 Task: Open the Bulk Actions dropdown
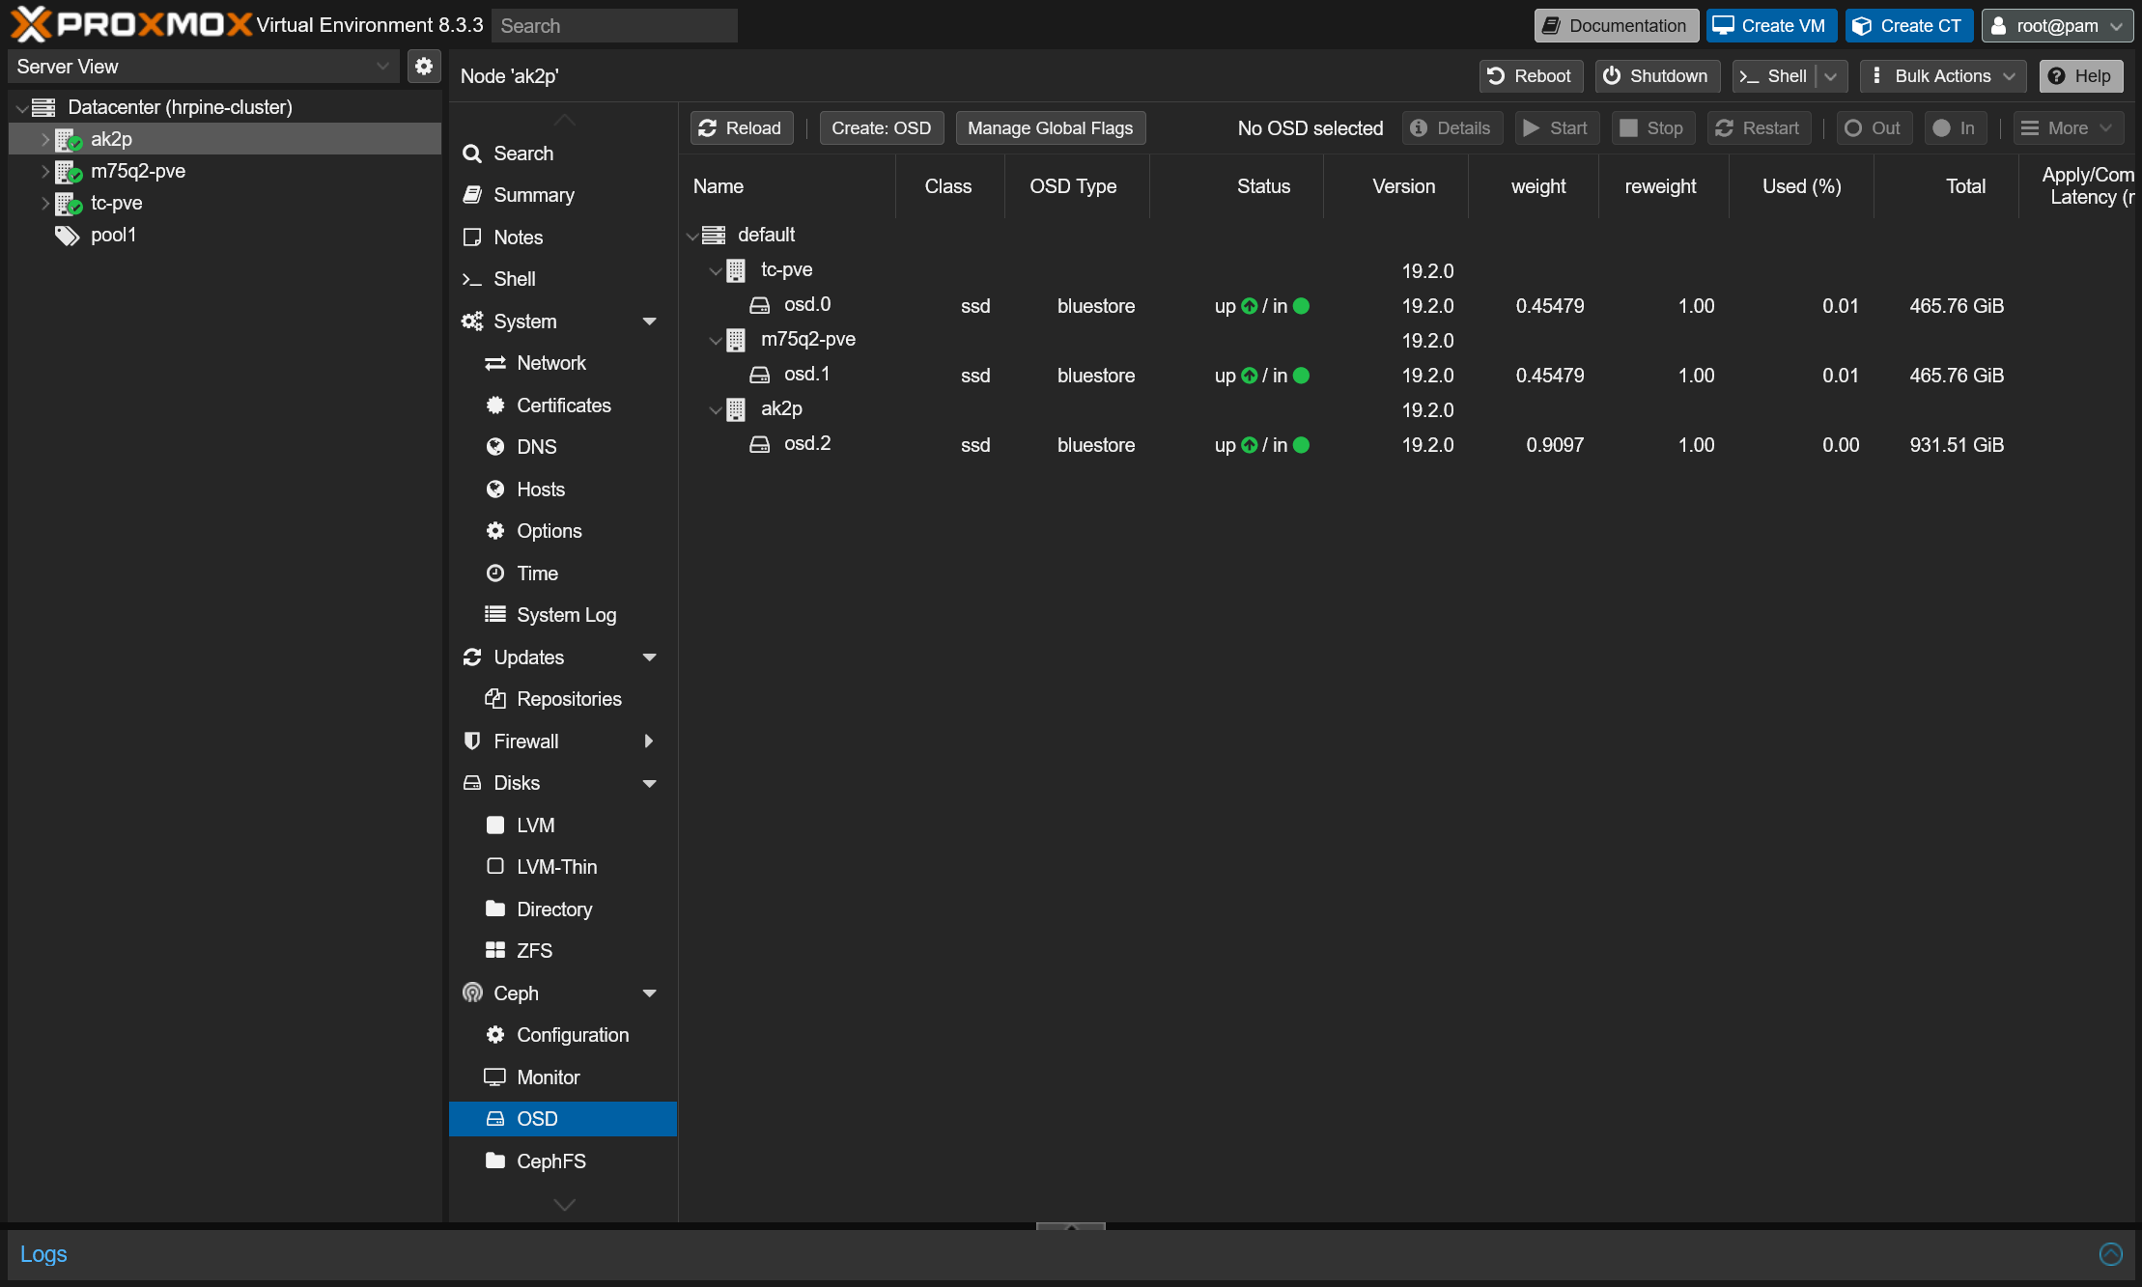tap(1942, 75)
